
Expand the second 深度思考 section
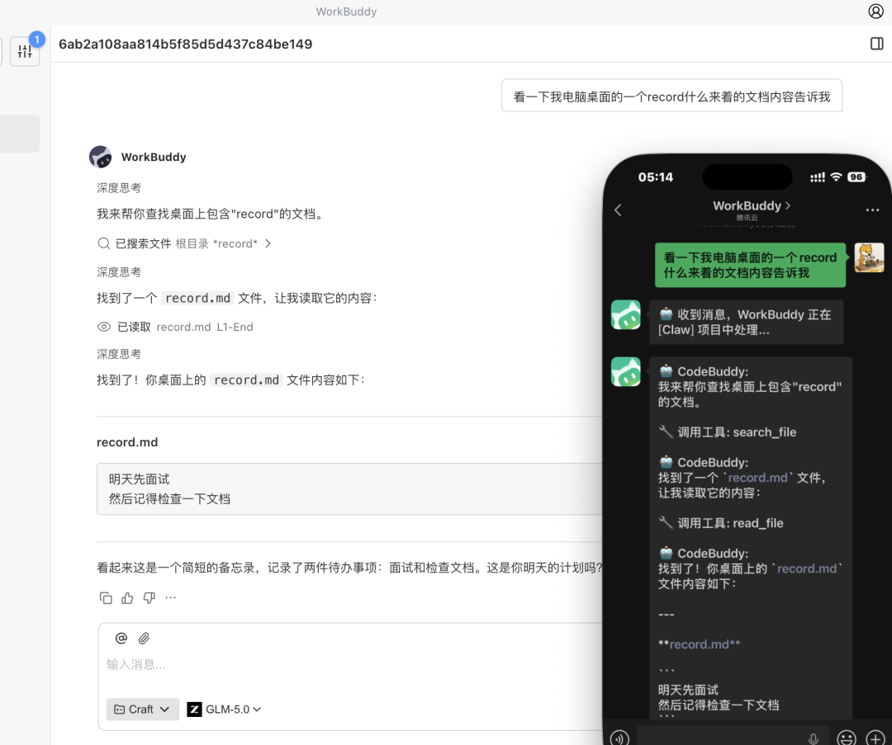pos(119,272)
